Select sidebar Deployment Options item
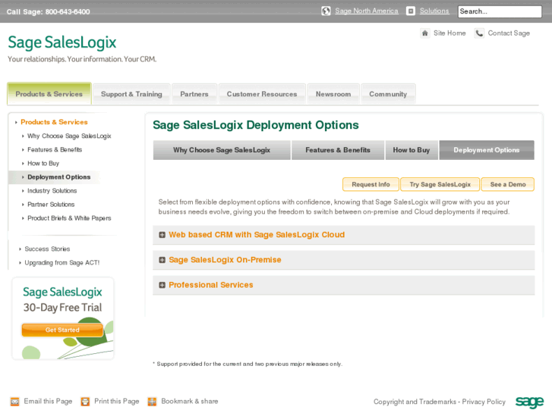The width and height of the screenshot is (552, 413). pos(58,177)
